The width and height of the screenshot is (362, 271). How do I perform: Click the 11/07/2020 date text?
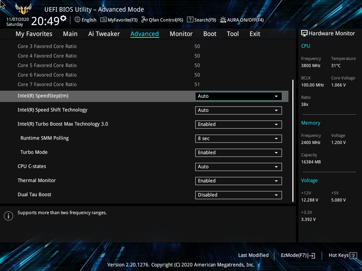pyautogui.click(x=18, y=19)
